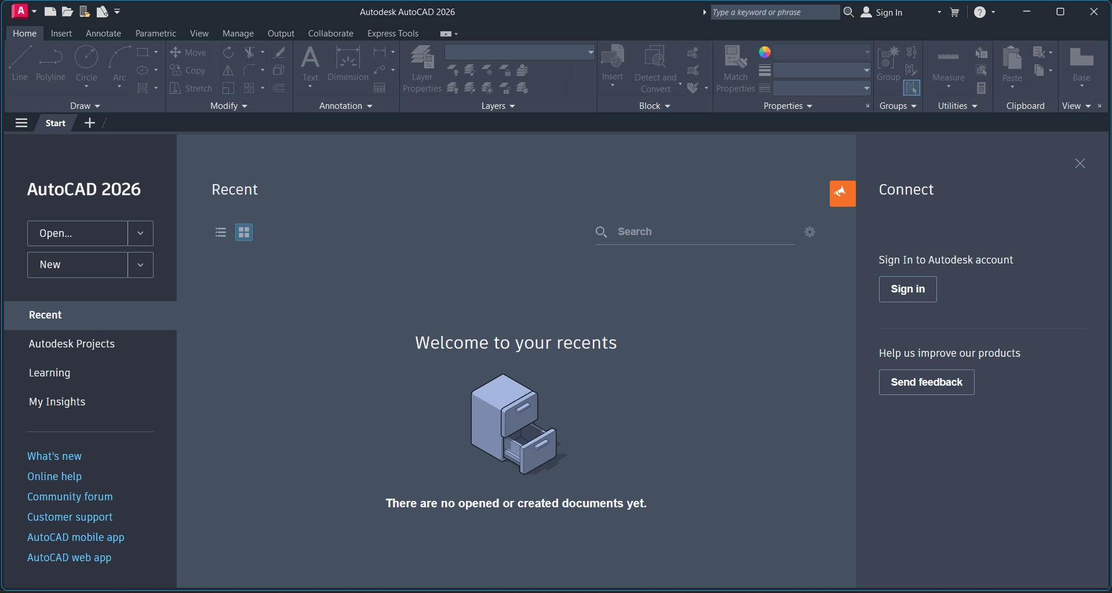Click the Group tool

(888, 63)
